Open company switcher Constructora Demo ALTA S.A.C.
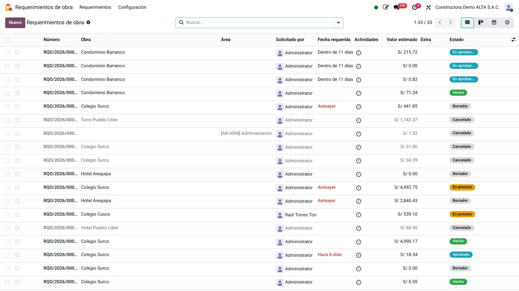Viewport: 519px width, 291px height. click(x=467, y=7)
